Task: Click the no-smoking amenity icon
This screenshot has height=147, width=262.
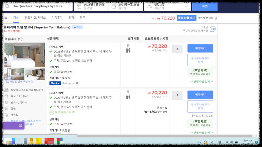Action: point(6,109)
